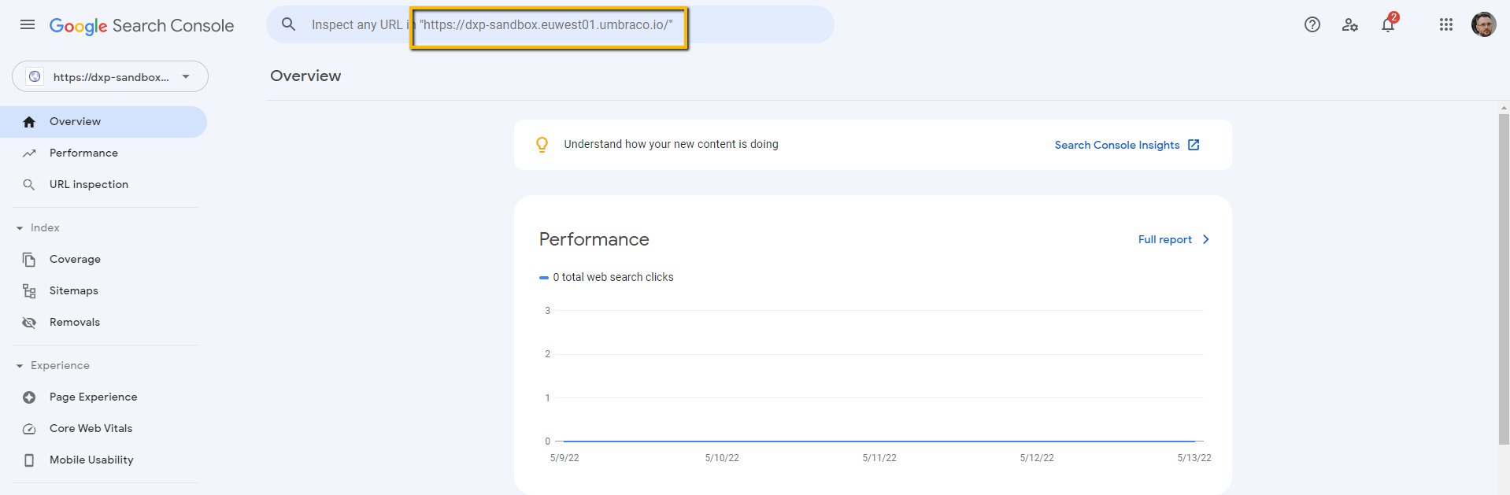Click the Core Web Vitals gauge icon

click(29, 429)
